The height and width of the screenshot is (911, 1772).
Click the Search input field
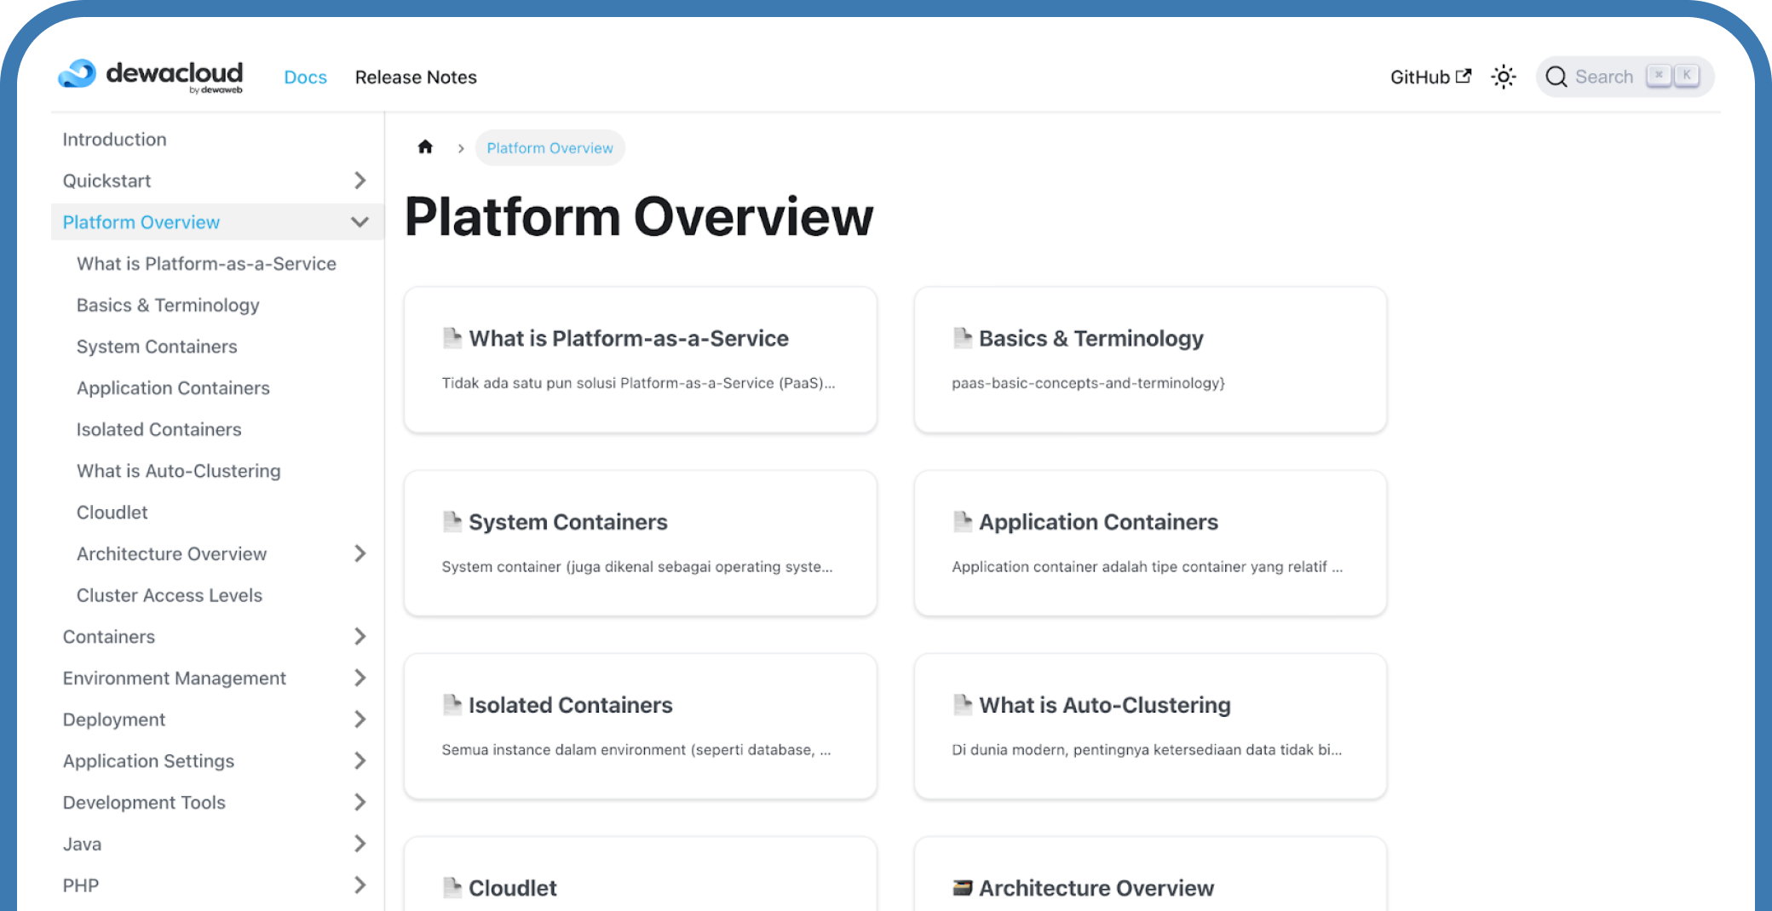[1603, 77]
